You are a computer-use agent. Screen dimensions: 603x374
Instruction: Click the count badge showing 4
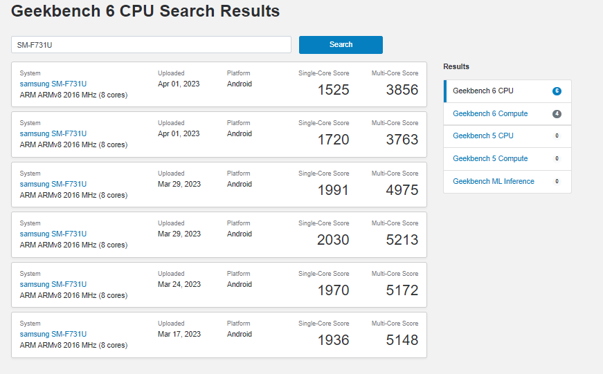pos(557,114)
